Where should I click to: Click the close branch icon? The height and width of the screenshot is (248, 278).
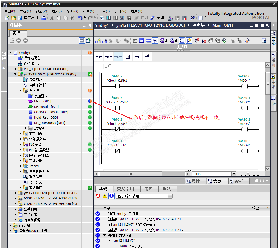pyautogui.click(x=147, y=57)
